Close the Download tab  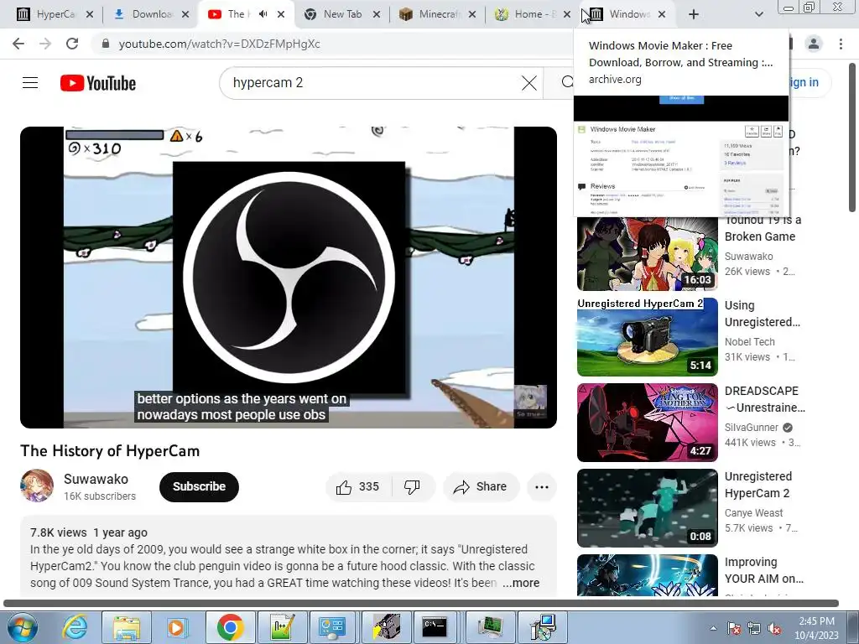tap(185, 14)
